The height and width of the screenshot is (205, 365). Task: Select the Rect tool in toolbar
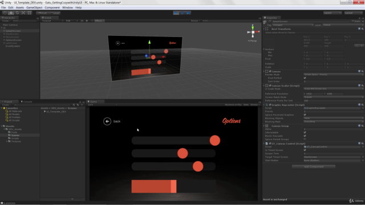click(30, 13)
